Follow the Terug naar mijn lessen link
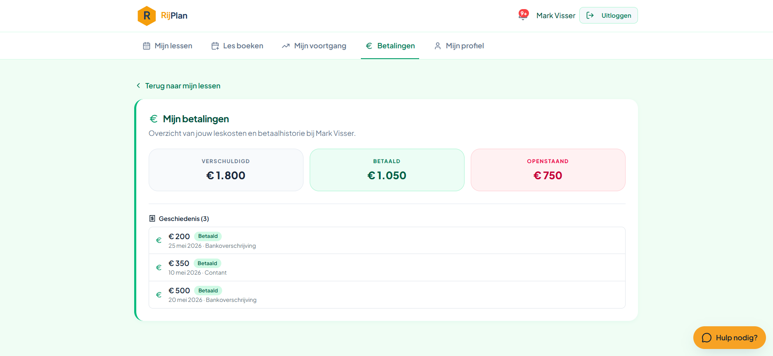Screen dimensions: 773x356 point(183,86)
